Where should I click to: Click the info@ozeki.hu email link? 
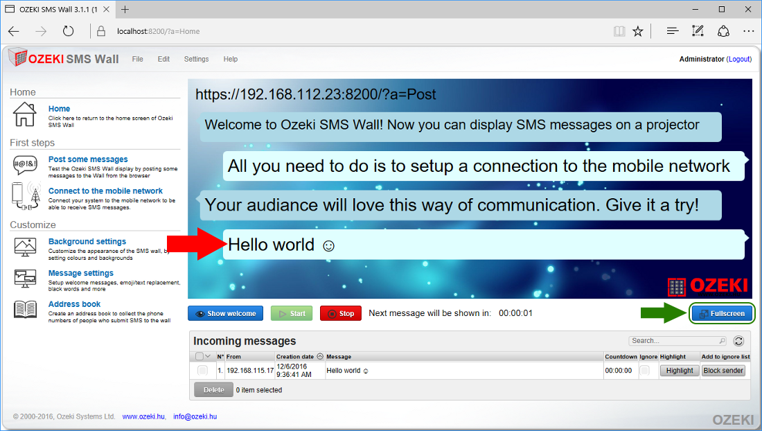(x=195, y=416)
